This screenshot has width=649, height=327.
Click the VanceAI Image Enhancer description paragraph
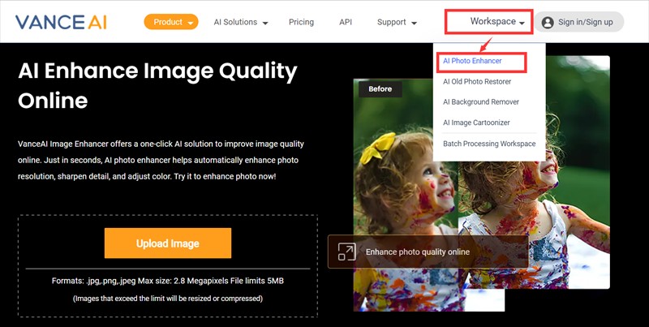[161, 160]
